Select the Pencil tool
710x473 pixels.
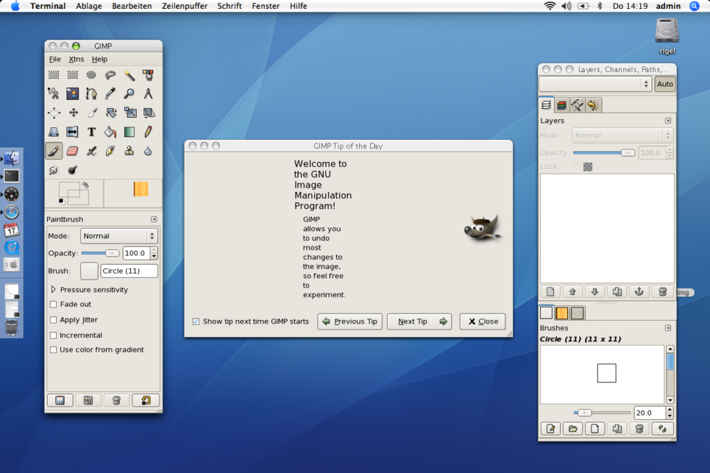(x=148, y=132)
